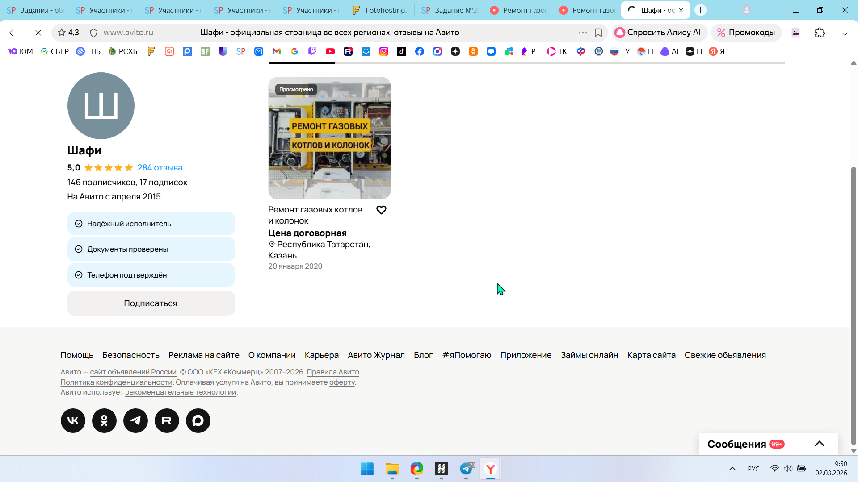The width and height of the screenshot is (858, 482).
Task: Click the Подписаться button
Action: (x=151, y=303)
